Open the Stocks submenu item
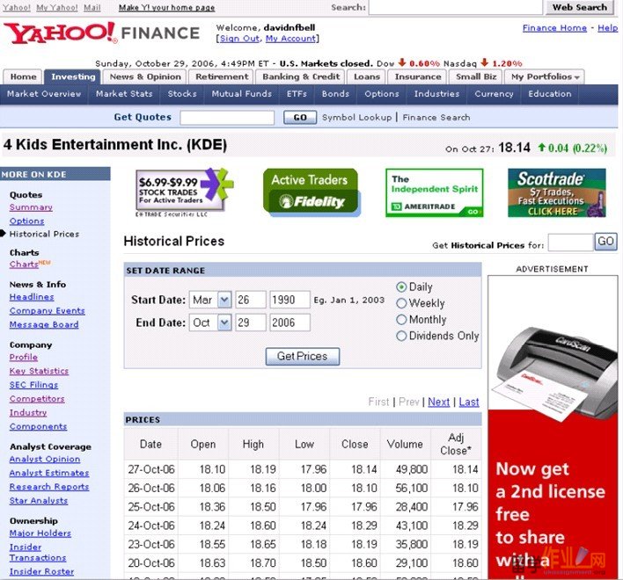 point(182,94)
